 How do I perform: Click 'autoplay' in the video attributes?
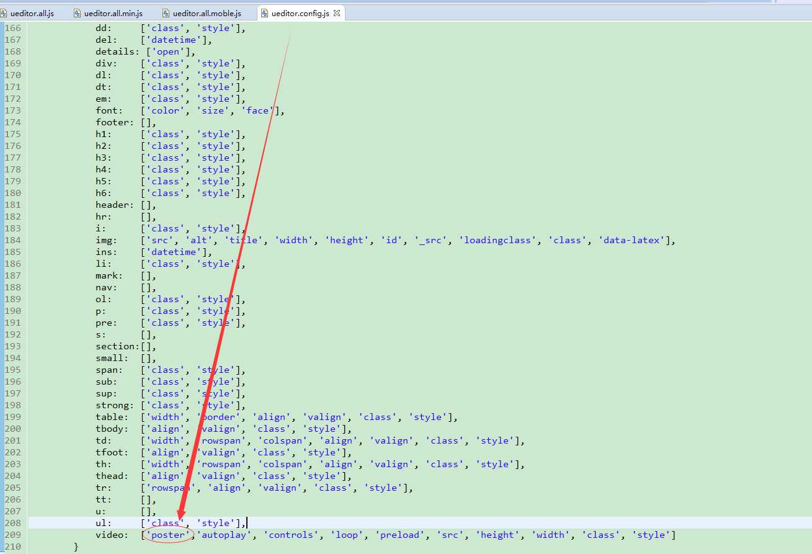[225, 535]
